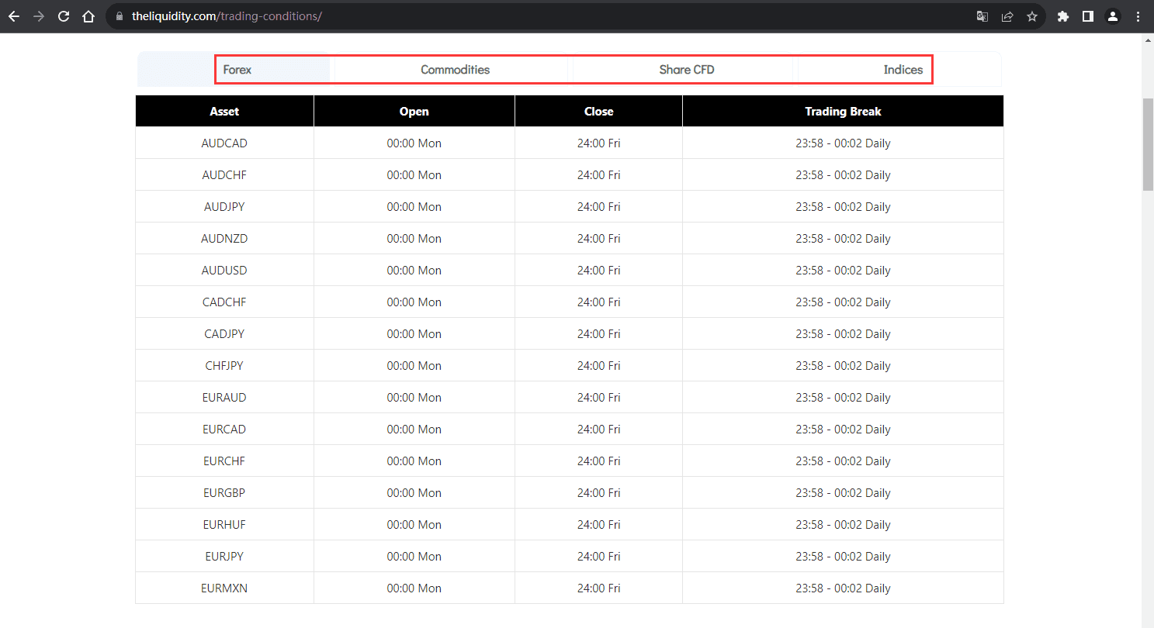The image size is (1154, 628).
Task: Select the EURAUD asset cell
Action: pos(224,398)
